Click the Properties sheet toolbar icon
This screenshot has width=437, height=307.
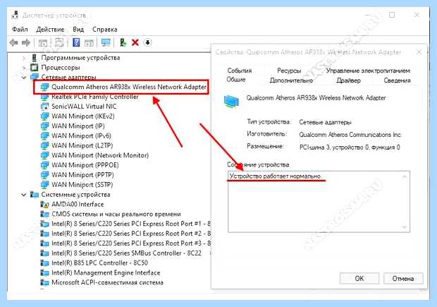click(x=59, y=42)
